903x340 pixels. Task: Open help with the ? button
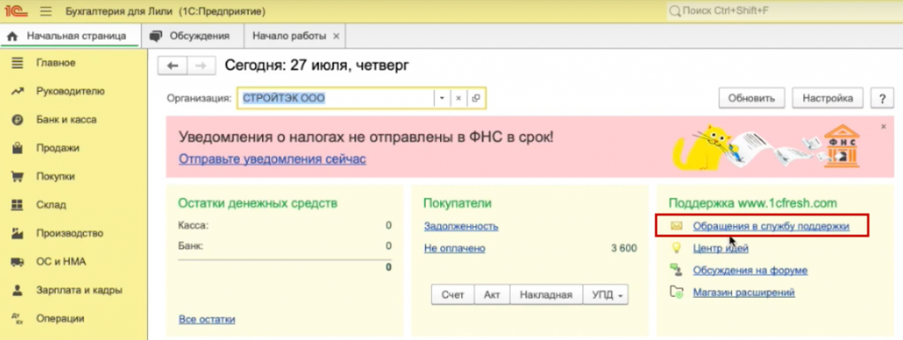pyautogui.click(x=882, y=98)
